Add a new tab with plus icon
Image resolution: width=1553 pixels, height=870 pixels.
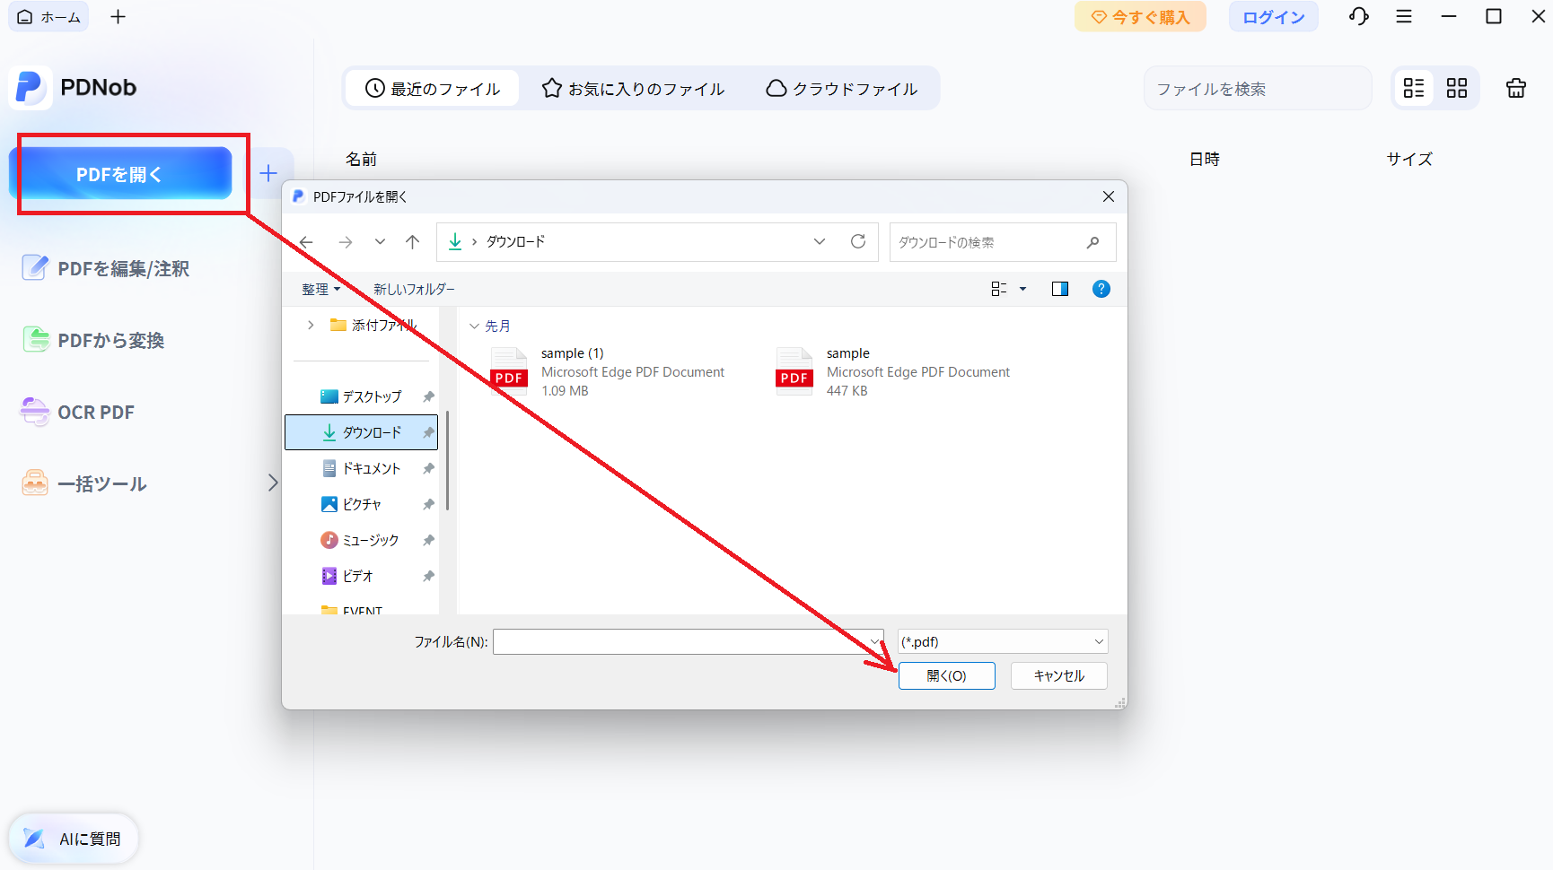118,17
